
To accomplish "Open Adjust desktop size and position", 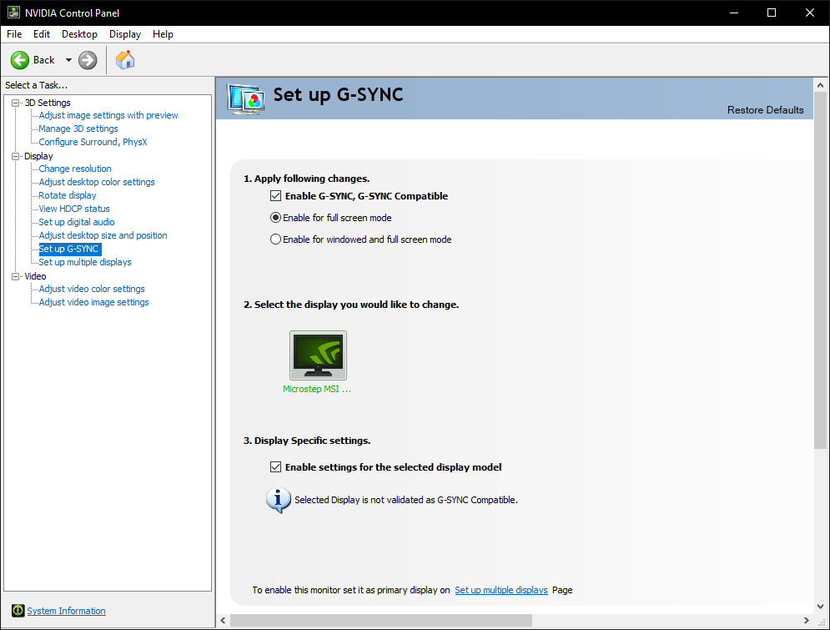I will 103,235.
